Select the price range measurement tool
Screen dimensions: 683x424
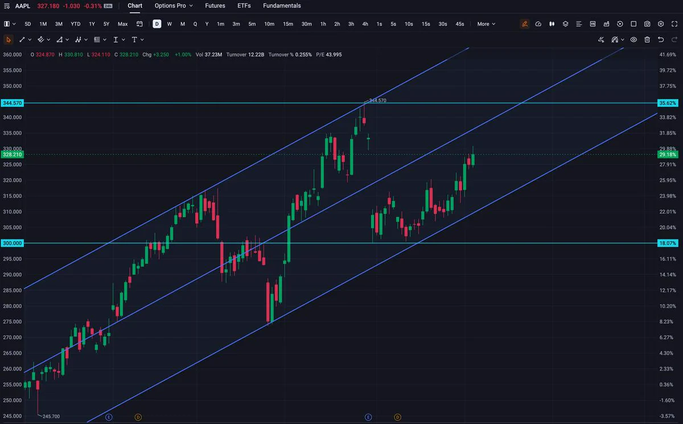tap(97, 40)
